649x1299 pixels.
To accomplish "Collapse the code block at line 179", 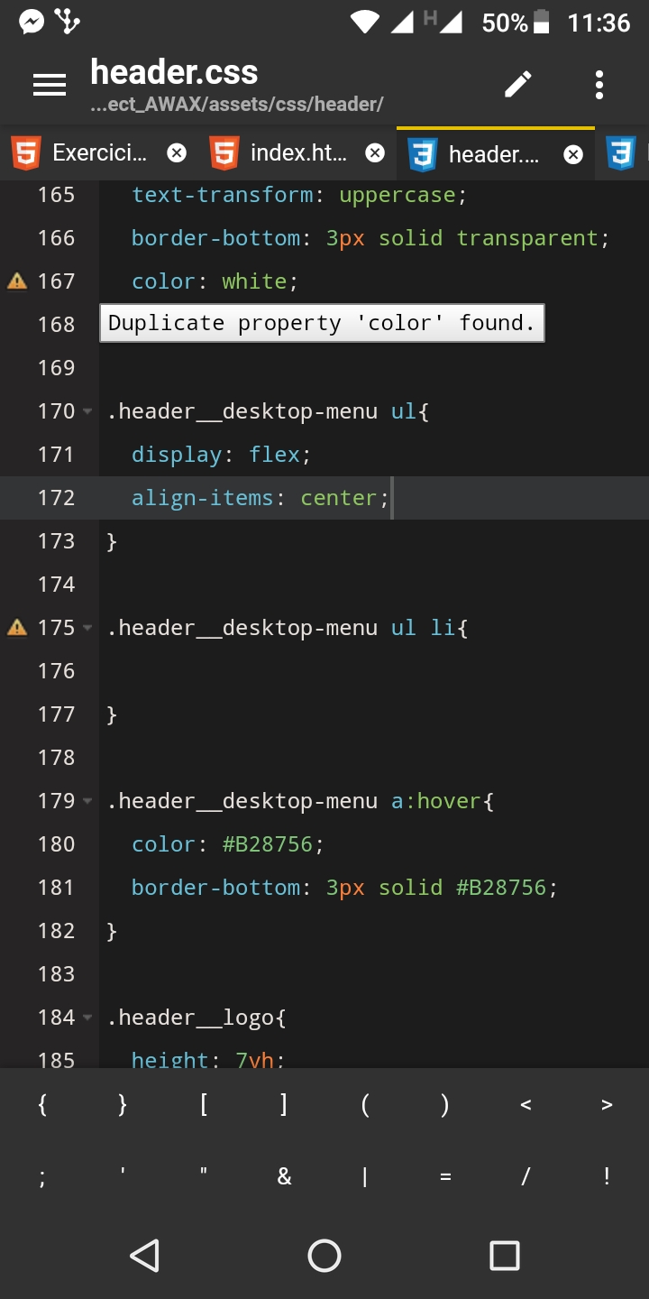I will point(87,801).
